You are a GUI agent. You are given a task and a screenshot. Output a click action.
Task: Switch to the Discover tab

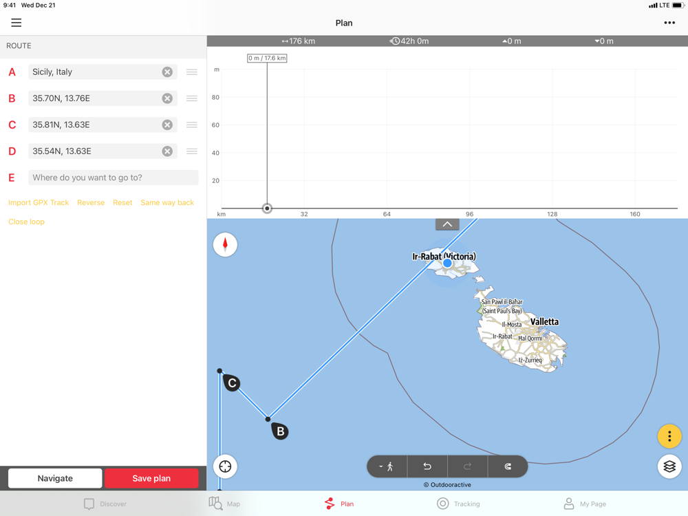(x=105, y=504)
